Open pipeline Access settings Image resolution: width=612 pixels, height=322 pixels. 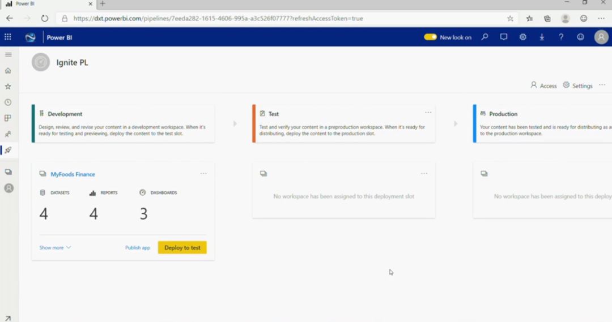click(543, 85)
